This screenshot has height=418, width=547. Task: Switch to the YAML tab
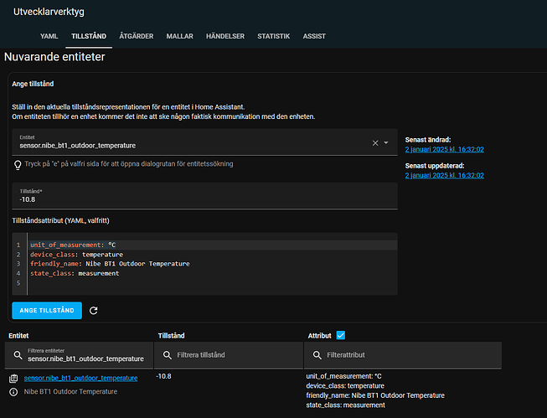click(49, 37)
